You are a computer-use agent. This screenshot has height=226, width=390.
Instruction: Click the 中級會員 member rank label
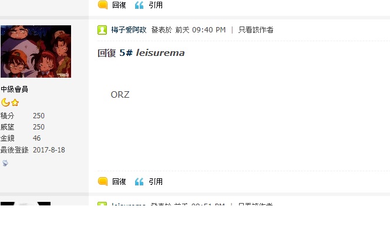point(14,89)
